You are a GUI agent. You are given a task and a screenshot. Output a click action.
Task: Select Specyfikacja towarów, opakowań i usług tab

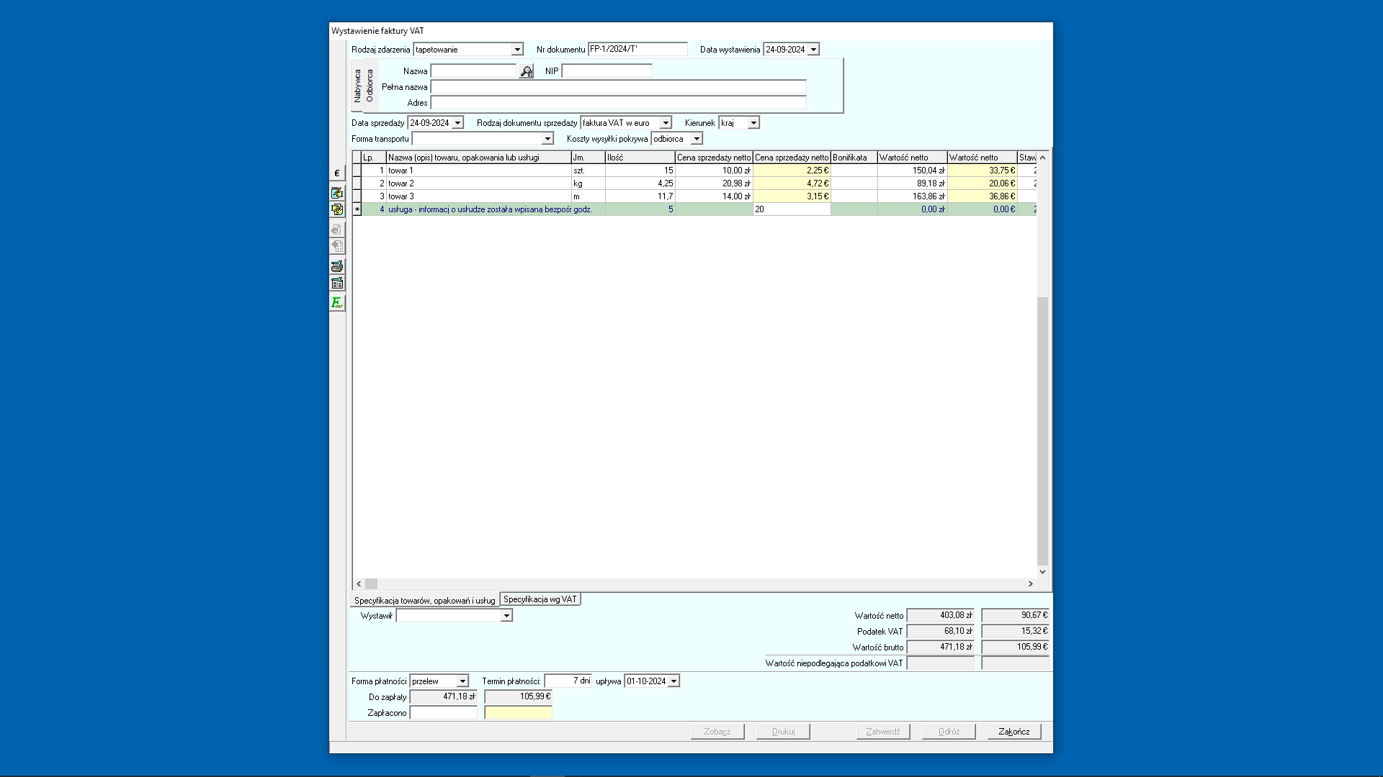pyautogui.click(x=424, y=601)
